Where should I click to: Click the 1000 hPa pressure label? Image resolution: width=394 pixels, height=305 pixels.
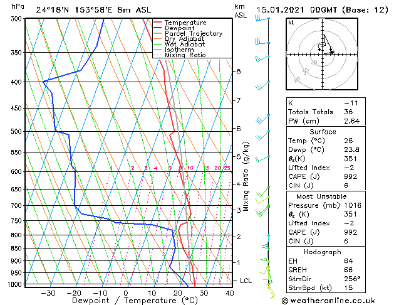[x=16, y=284]
